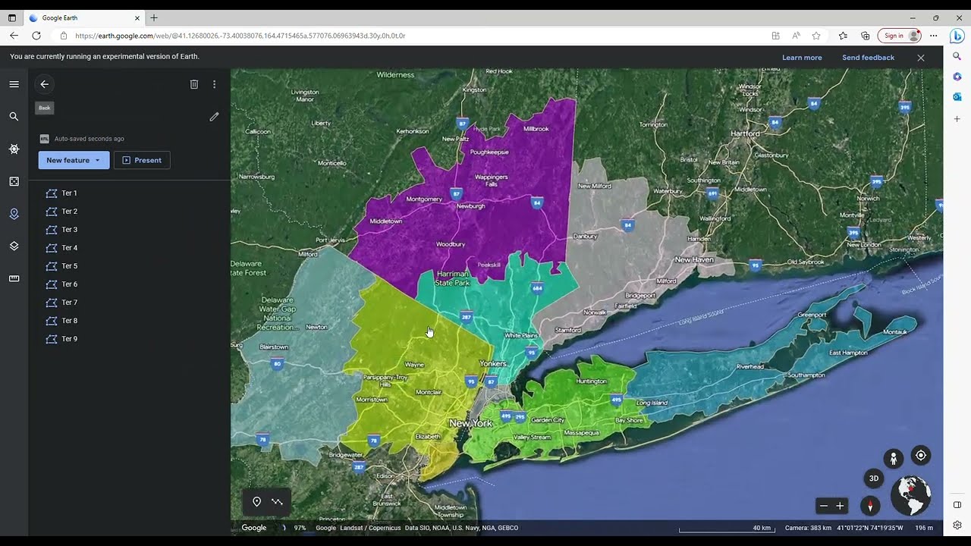Open Edge sidebar settings gear

[x=957, y=525]
